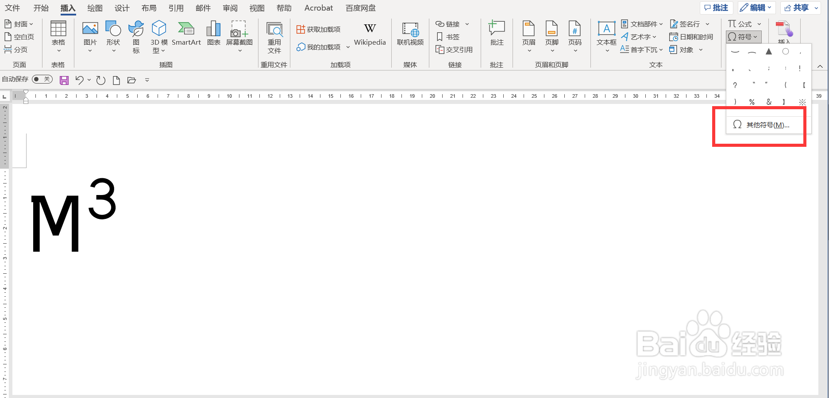Click 获取加载项 get add-ins

pos(319,29)
